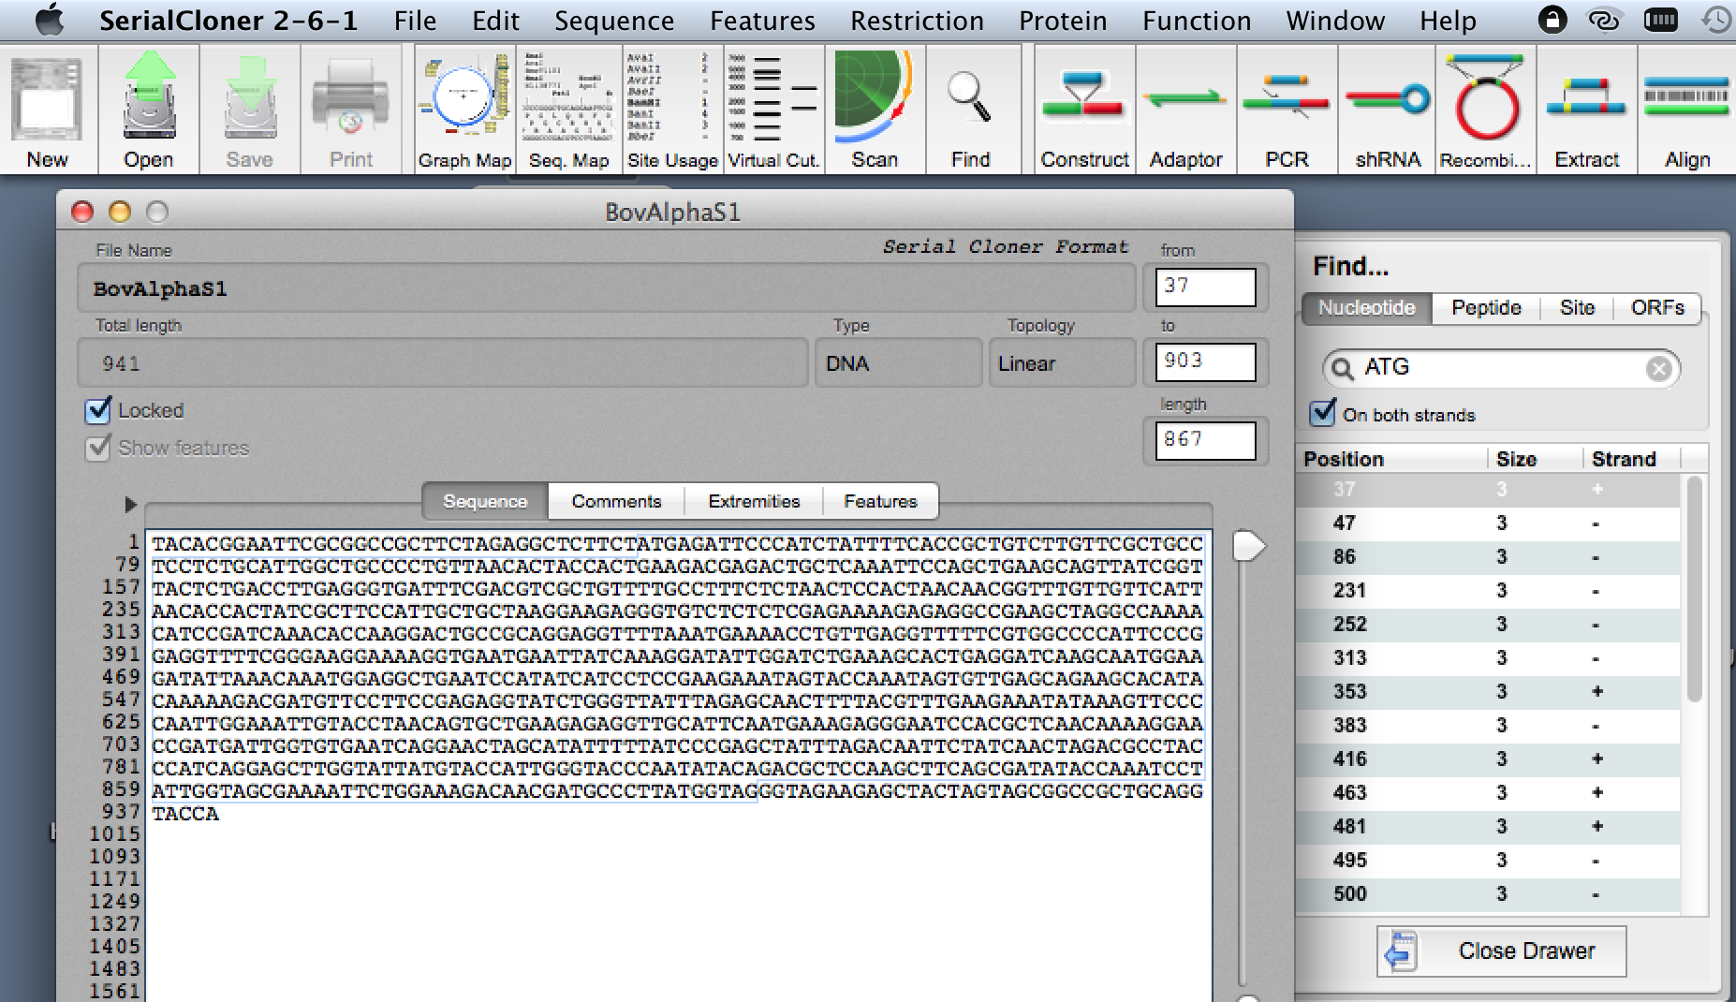The image size is (1736, 1002).
Task: Clear the ATG search field
Action: tap(1658, 369)
